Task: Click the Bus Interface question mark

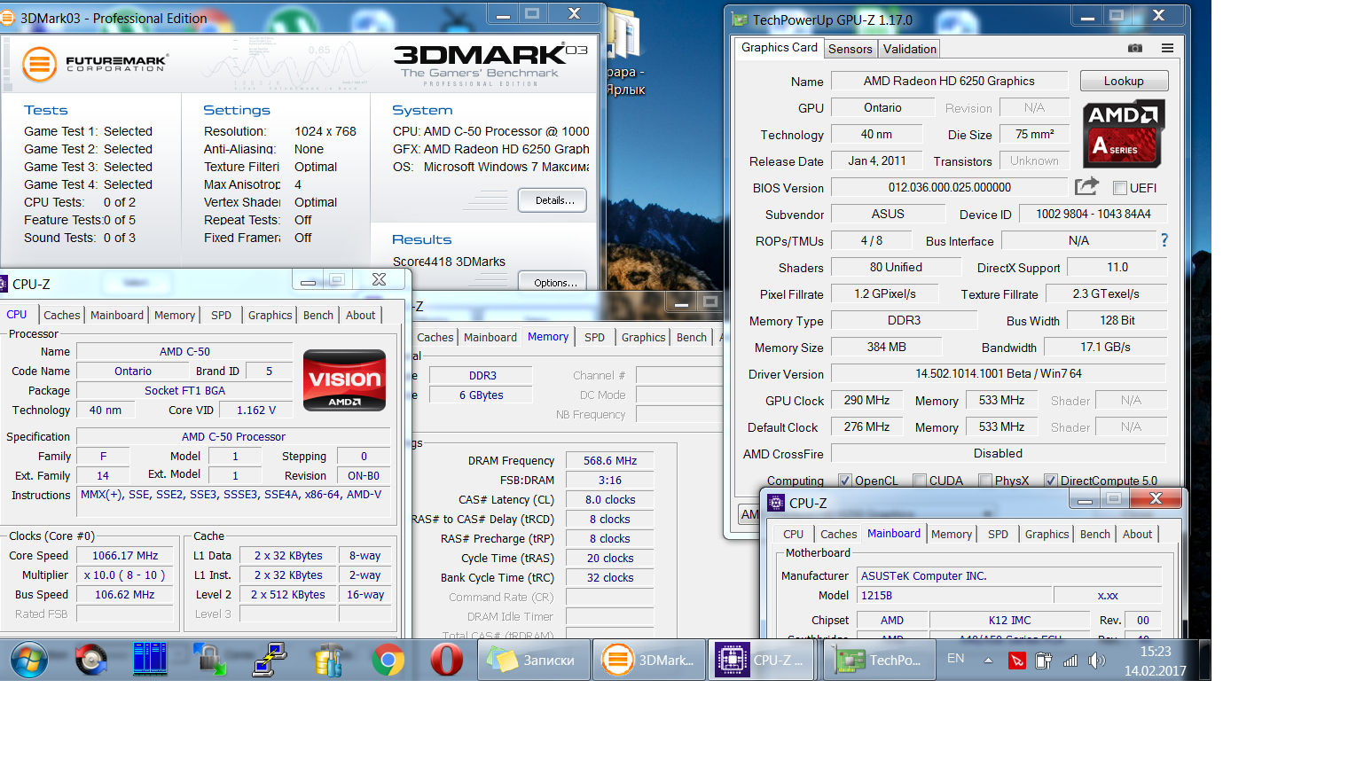Action: tap(1164, 240)
